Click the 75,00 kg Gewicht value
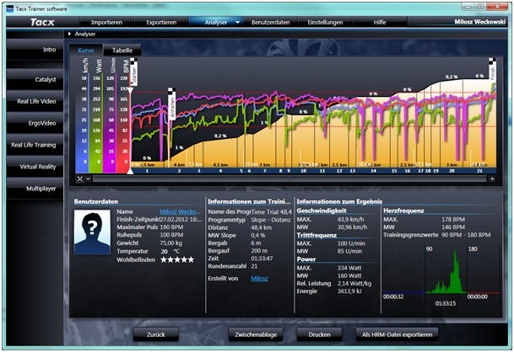The image size is (514, 352). [171, 243]
